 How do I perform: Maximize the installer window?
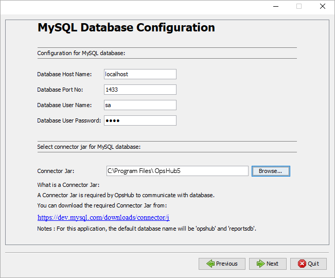(299, 7)
